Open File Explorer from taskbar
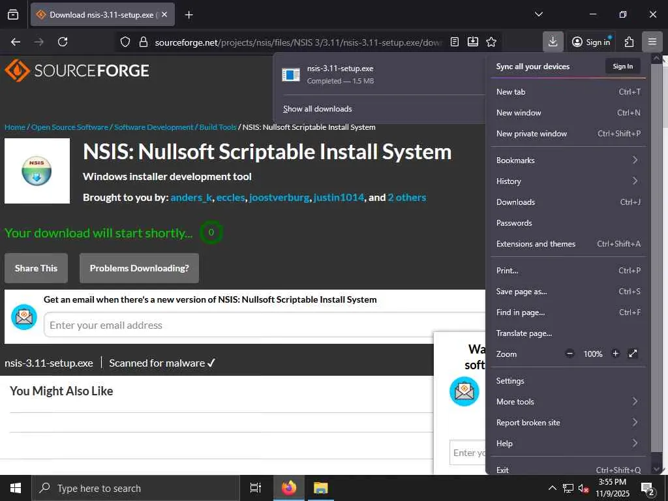The image size is (668, 501). 321,488
